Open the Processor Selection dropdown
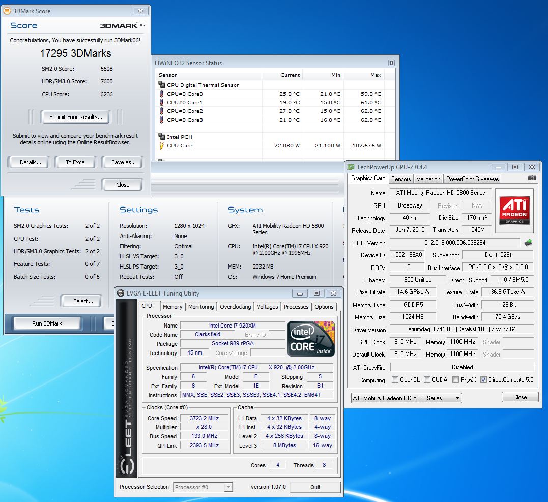Viewport: 548px width, 502px height. 203,487
